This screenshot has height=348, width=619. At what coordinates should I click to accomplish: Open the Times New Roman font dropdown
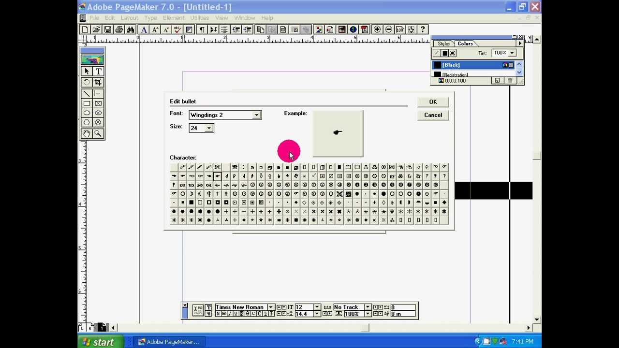tap(271, 307)
